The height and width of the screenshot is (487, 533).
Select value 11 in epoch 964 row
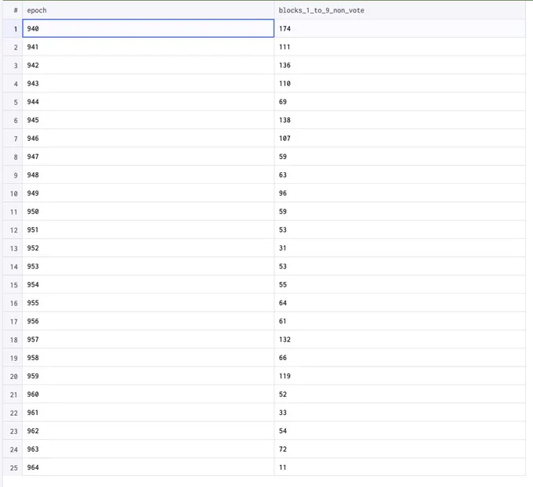pos(400,467)
